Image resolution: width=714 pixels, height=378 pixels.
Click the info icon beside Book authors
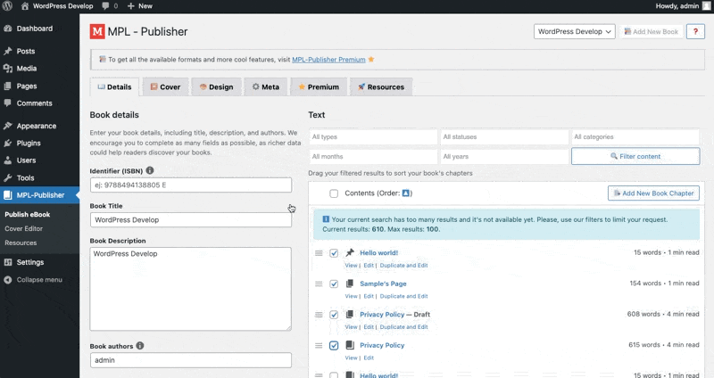coord(140,346)
